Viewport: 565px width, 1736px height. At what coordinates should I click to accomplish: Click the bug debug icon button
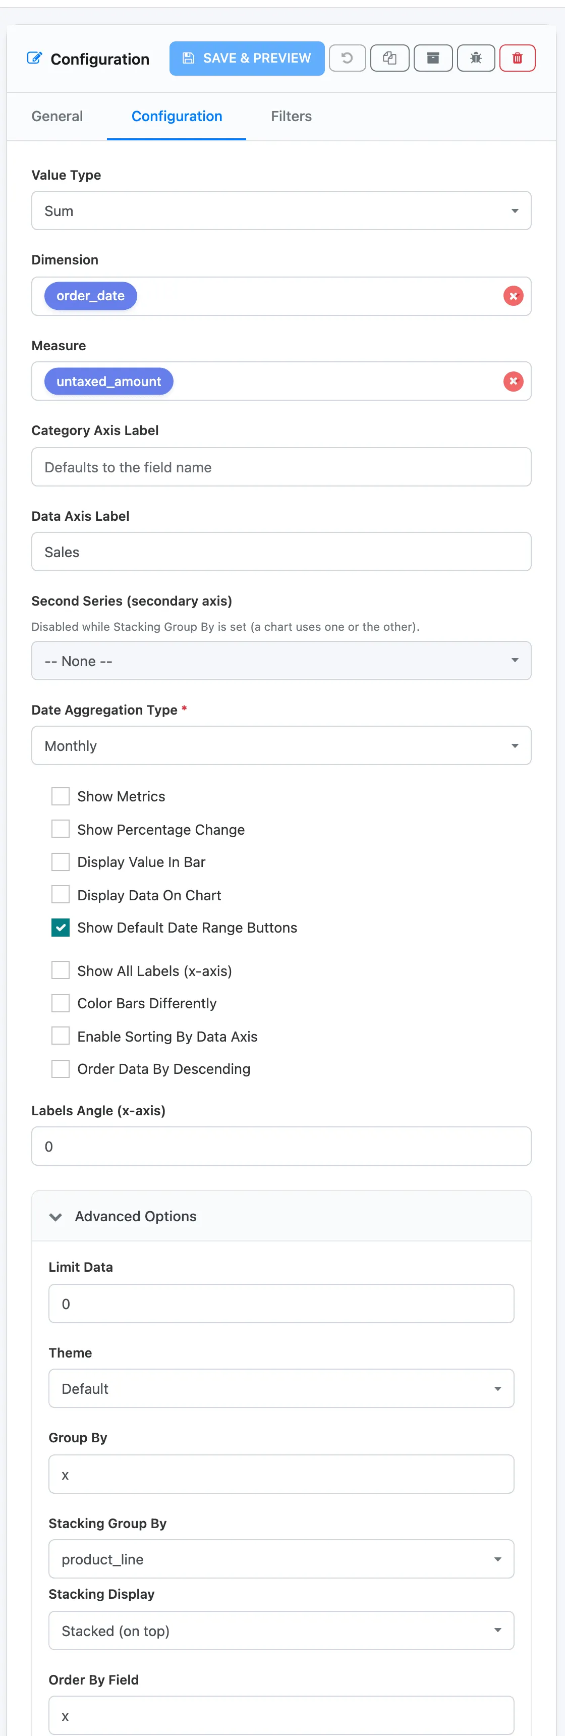tap(476, 58)
